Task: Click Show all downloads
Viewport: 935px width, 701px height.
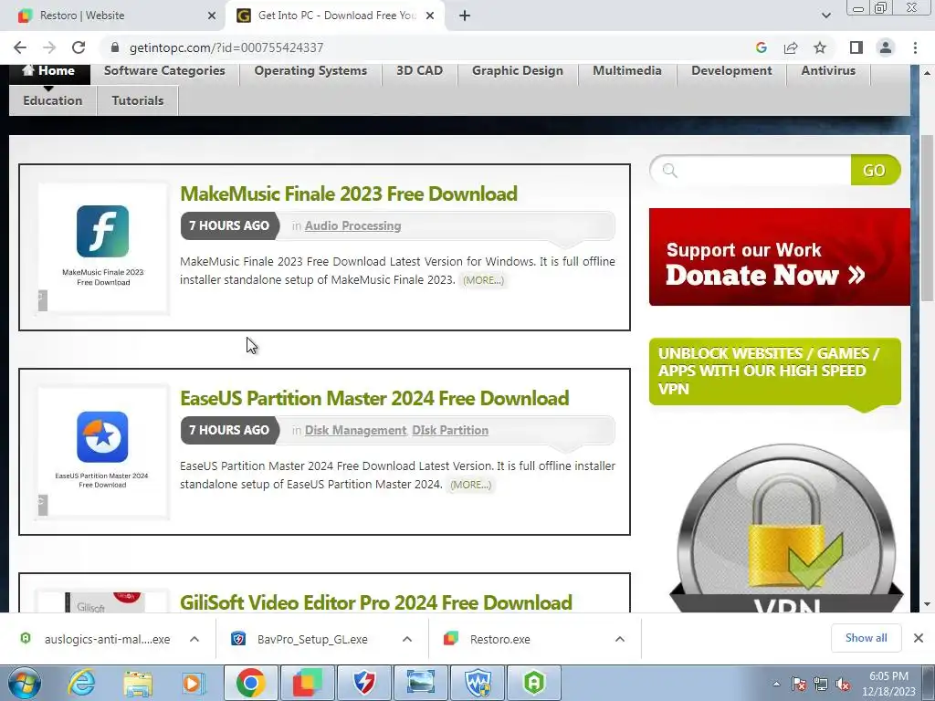Action: coord(866,638)
